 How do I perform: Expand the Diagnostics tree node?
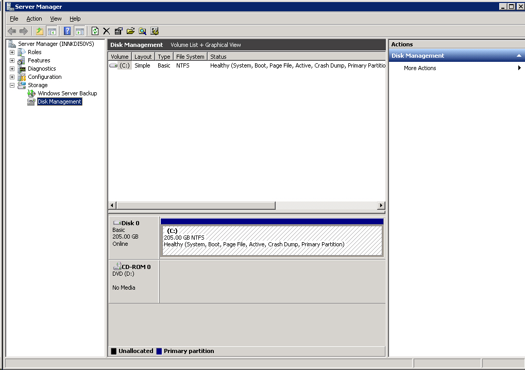tap(12, 69)
